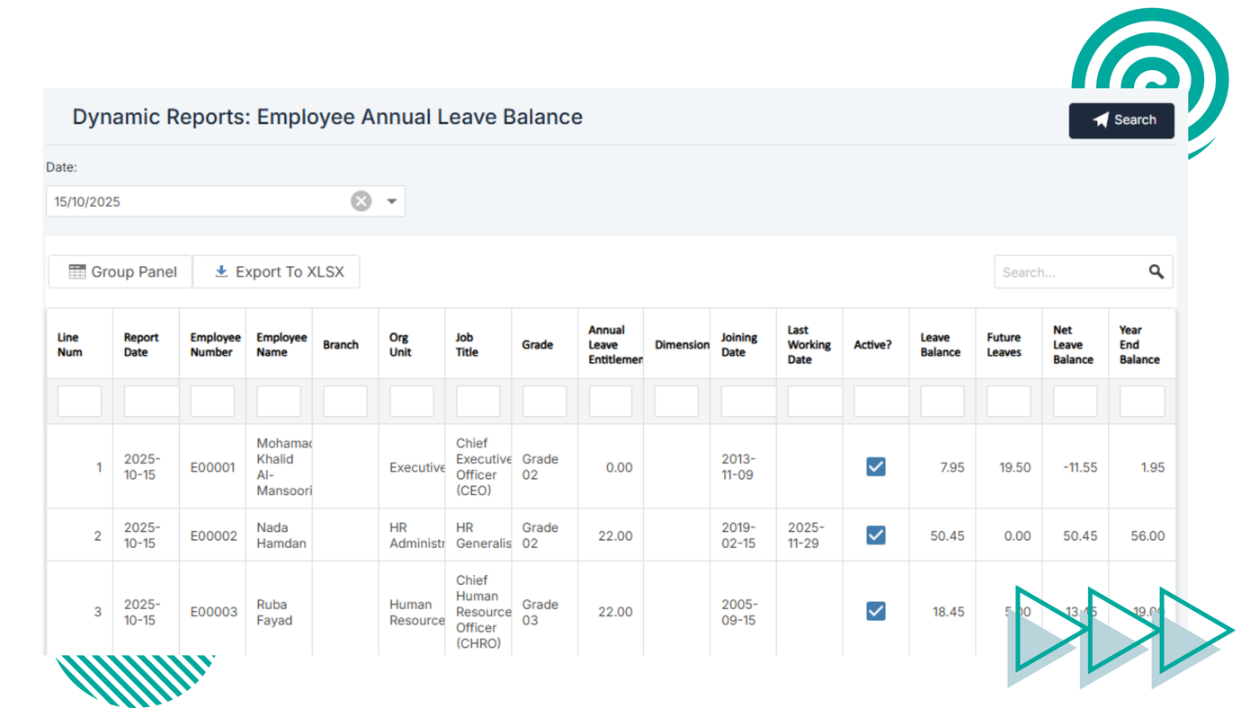The image size is (1259, 708).
Task: Click the Job Title filter box
Action: coord(478,402)
